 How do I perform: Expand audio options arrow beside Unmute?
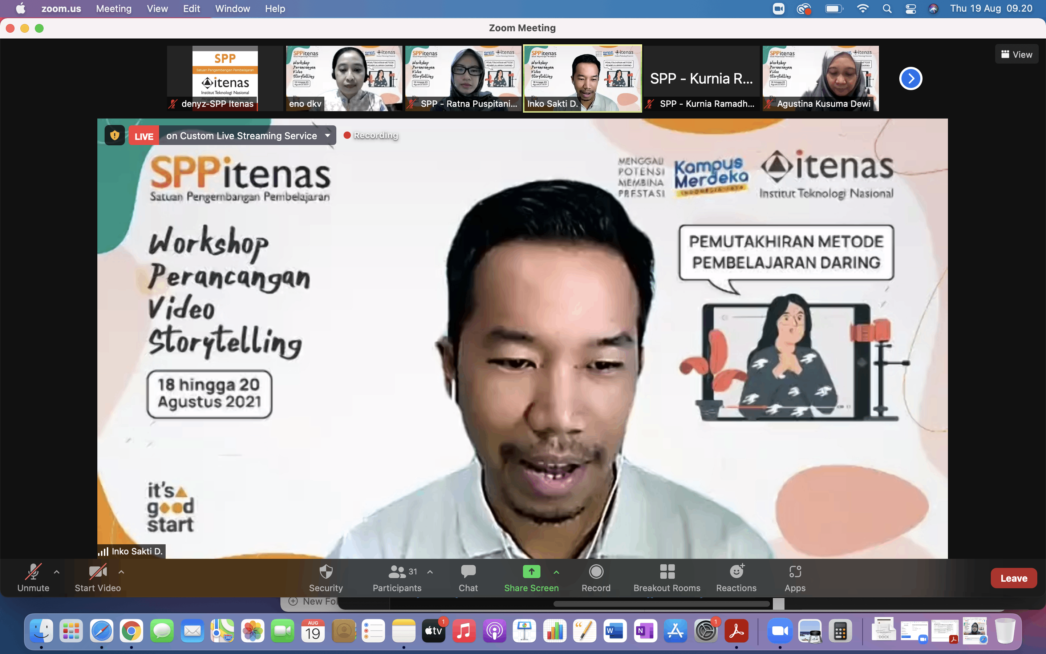point(57,572)
